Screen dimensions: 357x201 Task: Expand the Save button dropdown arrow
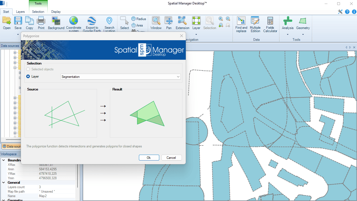pyautogui.click(x=18, y=35)
